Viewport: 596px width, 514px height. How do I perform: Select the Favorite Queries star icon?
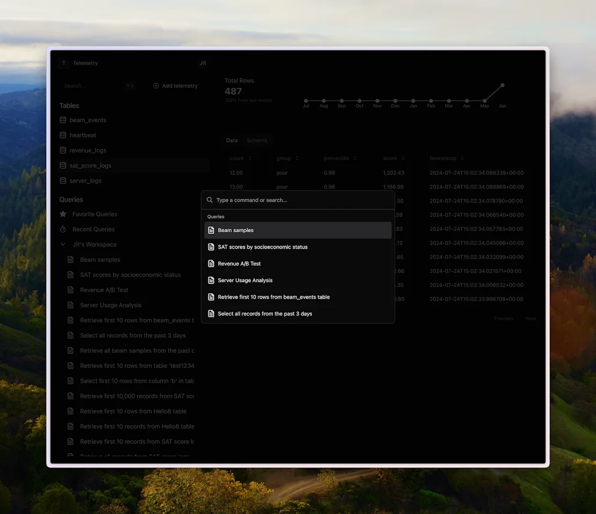(x=64, y=214)
